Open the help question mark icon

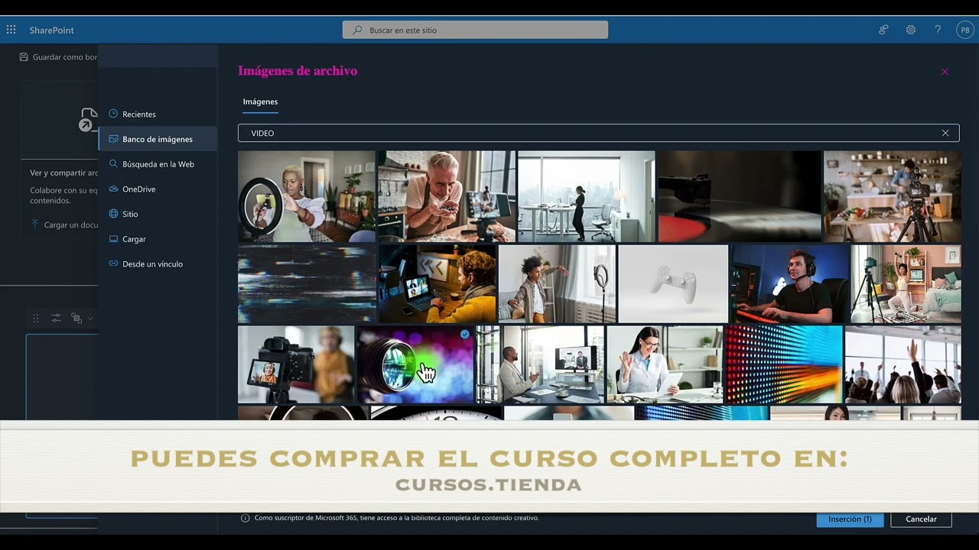[938, 30]
